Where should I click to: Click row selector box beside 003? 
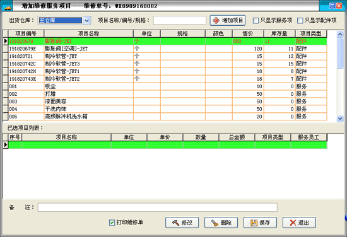6,101
